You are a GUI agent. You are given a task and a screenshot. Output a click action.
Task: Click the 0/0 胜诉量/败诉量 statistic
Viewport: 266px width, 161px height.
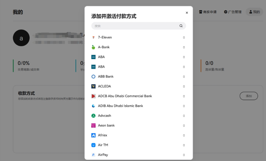pos(215,66)
